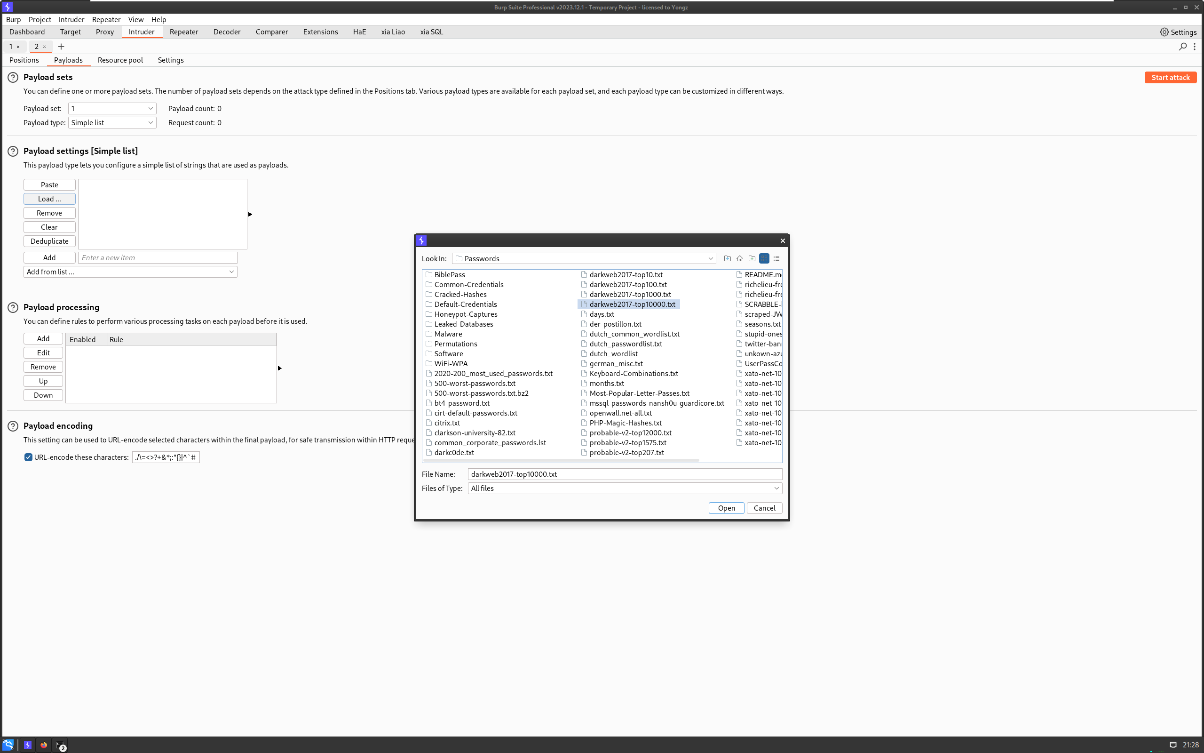The height and width of the screenshot is (753, 1204).
Task: Switch file dialog to grid list view
Action: (x=764, y=258)
